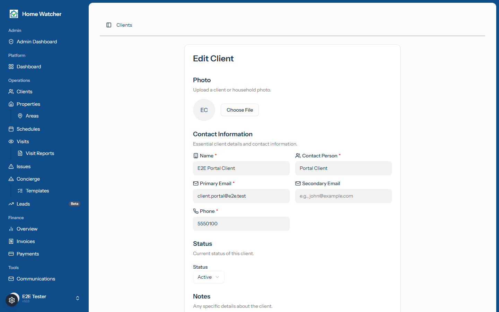Click the Phone number field

click(241, 224)
